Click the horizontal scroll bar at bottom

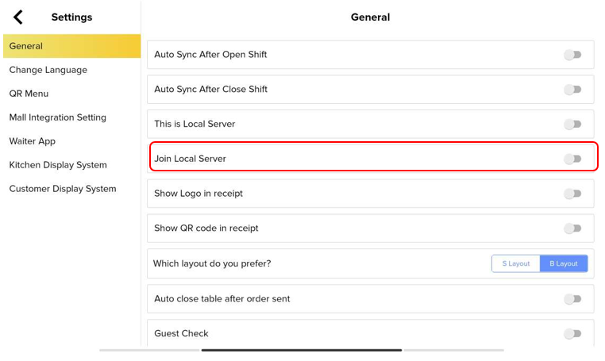[x=302, y=350]
